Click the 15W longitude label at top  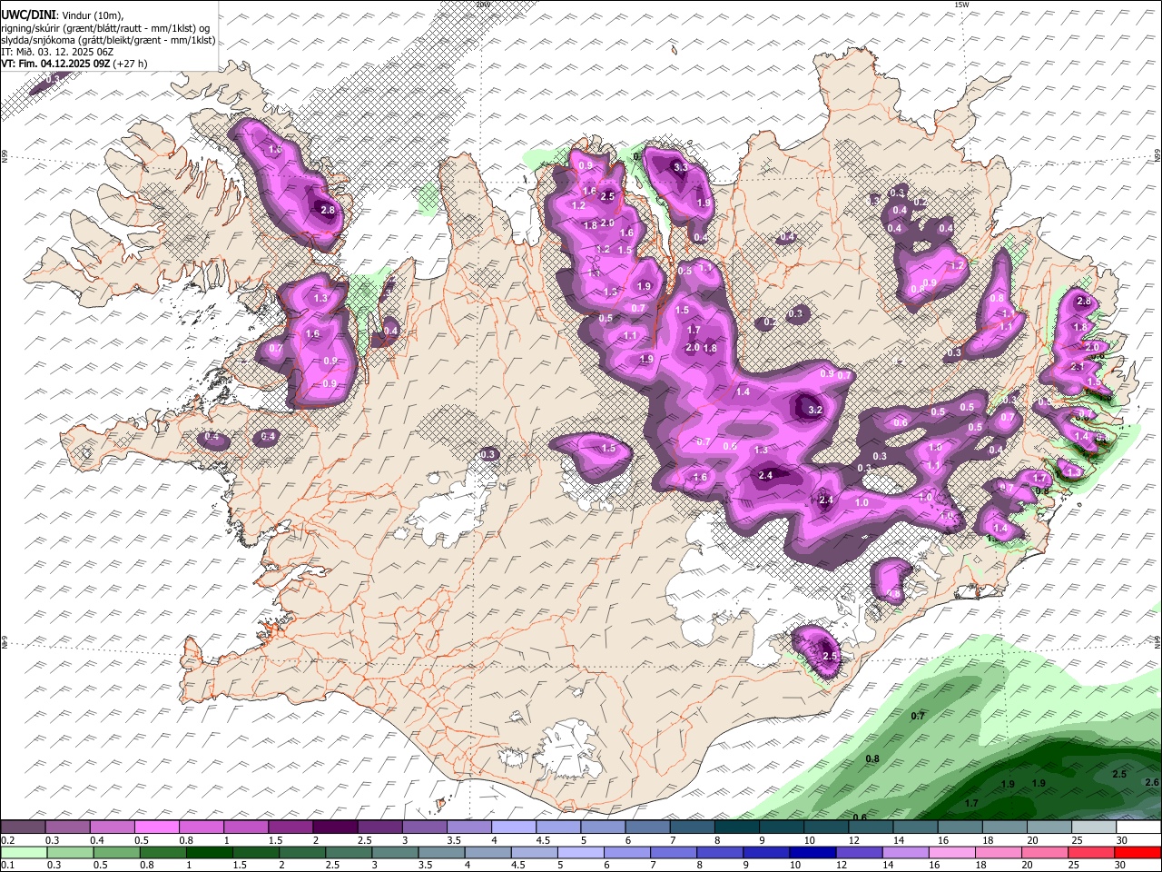(x=961, y=5)
